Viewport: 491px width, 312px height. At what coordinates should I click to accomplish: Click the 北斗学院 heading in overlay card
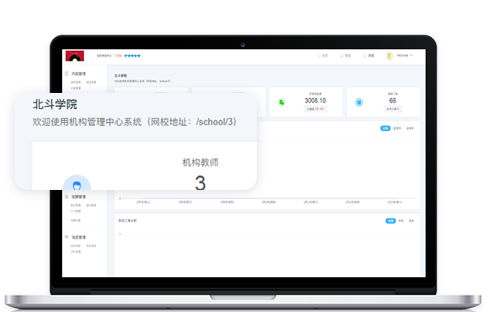click(55, 104)
